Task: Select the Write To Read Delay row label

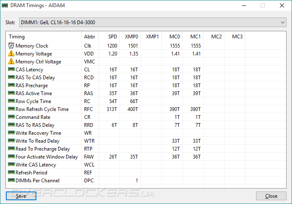Action: [37, 141]
